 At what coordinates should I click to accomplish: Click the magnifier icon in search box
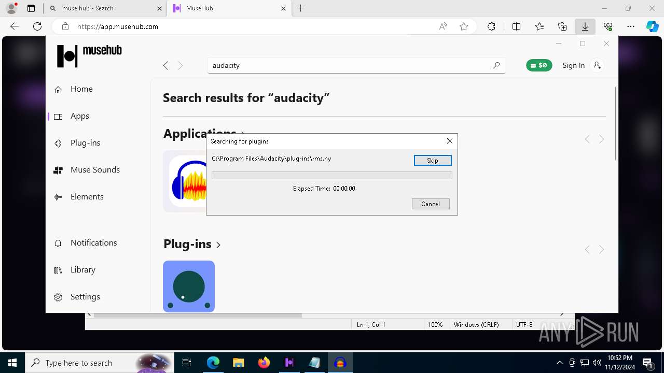coord(496,65)
